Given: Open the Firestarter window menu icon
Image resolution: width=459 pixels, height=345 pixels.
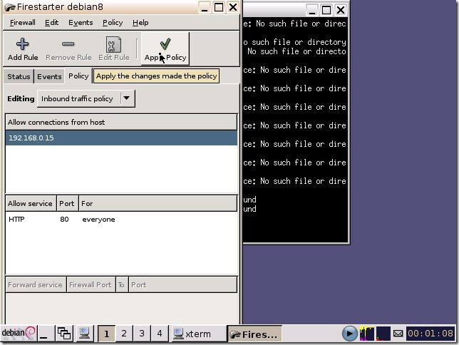Looking at the screenshot, I should click(x=10, y=7).
